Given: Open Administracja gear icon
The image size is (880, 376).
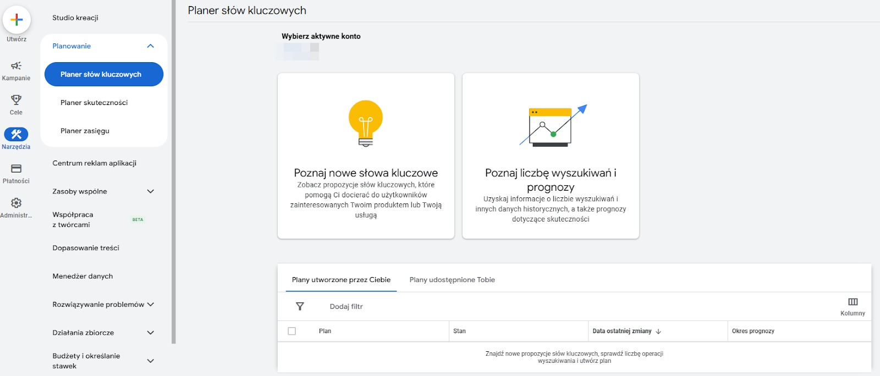Looking at the screenshot, I should (16, 203).
